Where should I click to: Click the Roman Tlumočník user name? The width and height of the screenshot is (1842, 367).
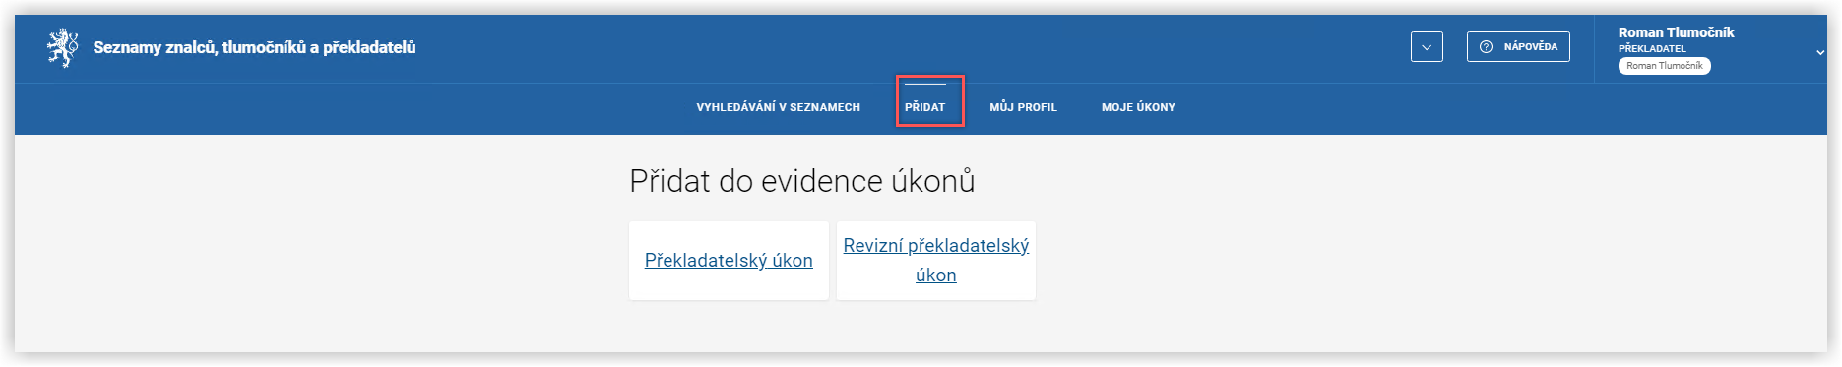point(1676,32)
